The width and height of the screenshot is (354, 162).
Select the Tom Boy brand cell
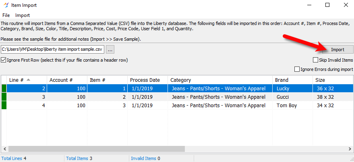(293, 106)
